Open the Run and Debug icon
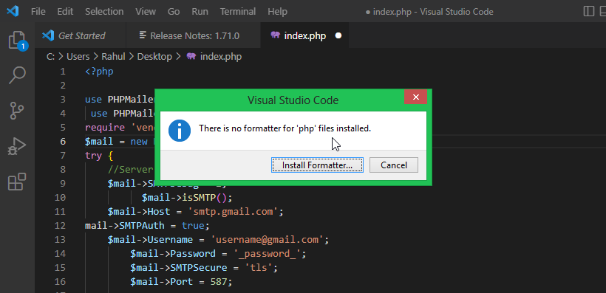606x293 pixels. pos(18,146)
